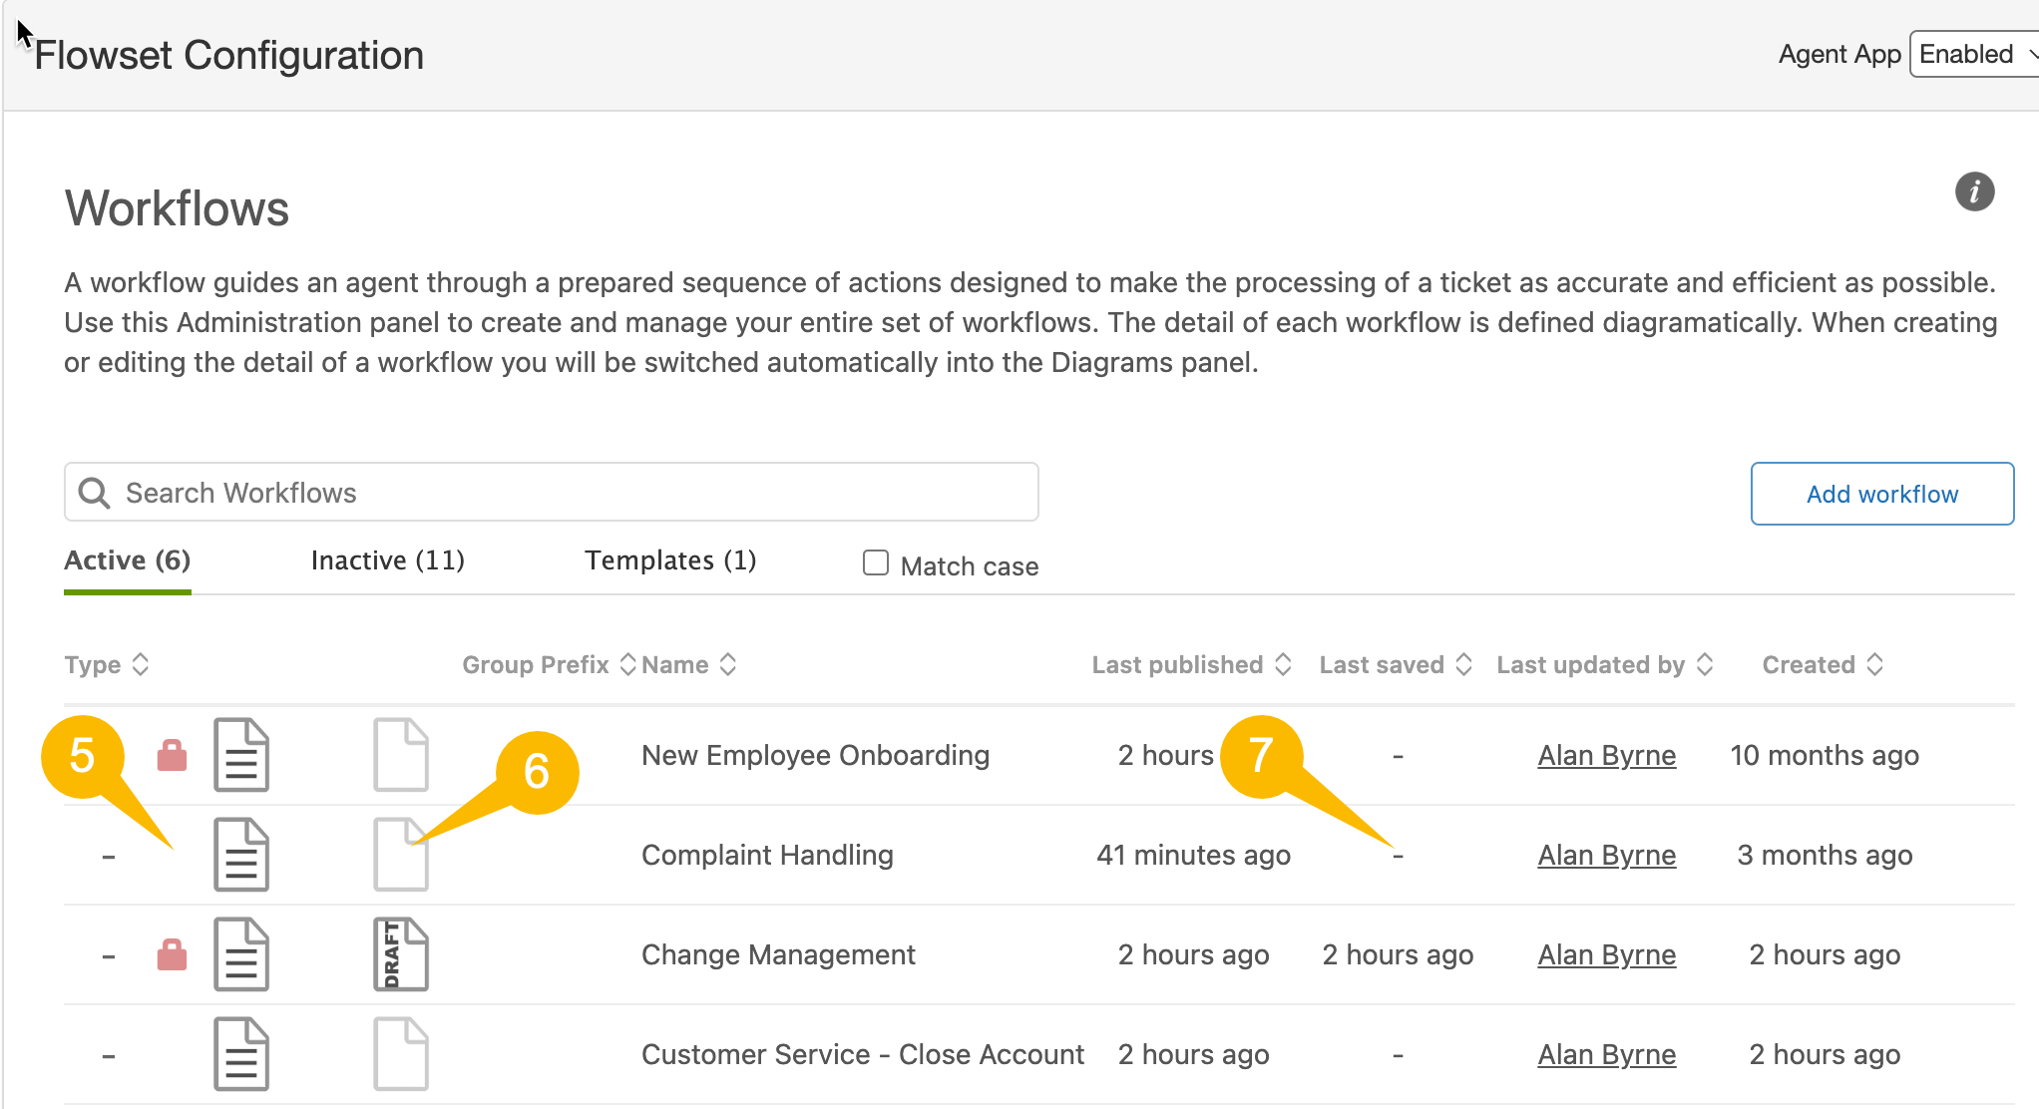Open published document icon for New Employee Onboarding
Viewport: 2039px width, 1109px height.
(241, 755)
